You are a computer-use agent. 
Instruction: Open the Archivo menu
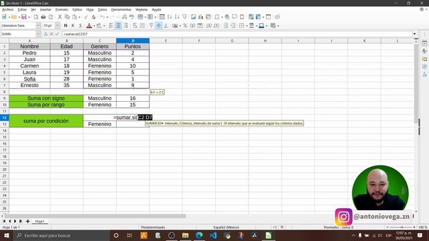(x=7, y=9)
